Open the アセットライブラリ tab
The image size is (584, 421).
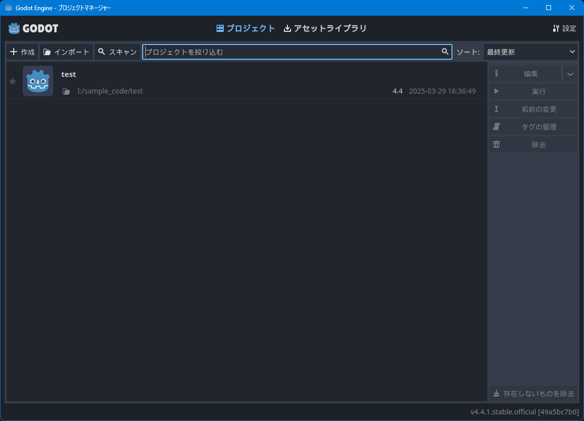[325, 28]
